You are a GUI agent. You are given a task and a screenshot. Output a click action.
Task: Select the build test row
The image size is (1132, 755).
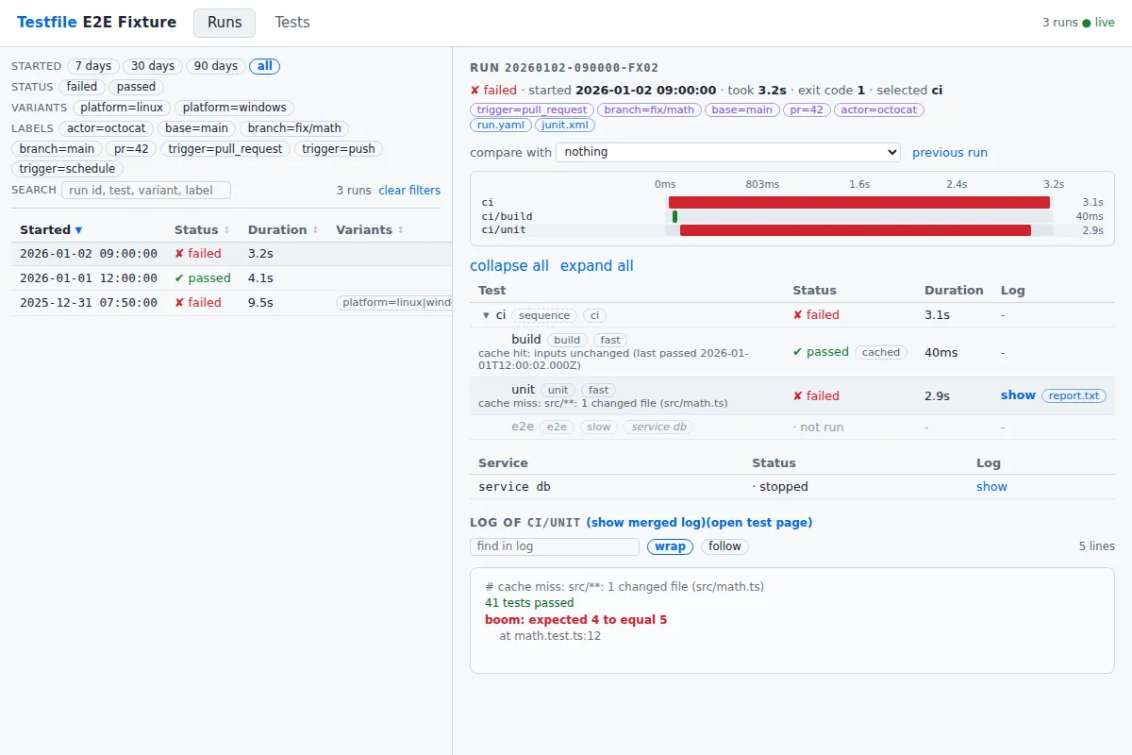pyautogui.click(x=792, y=352)
